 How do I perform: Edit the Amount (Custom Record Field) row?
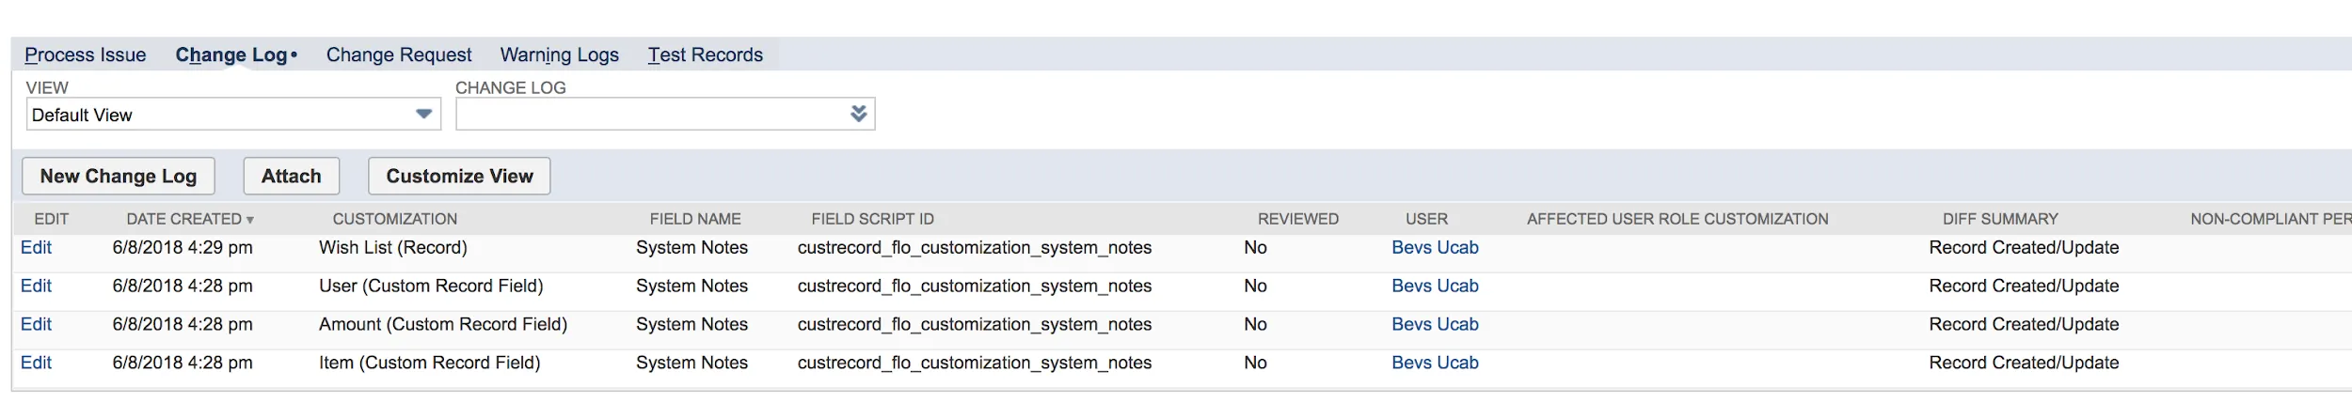click(36, 325)
